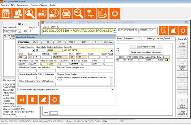
Task: Open the Cobrança / Informações Adi. tab
Action: click(x=159, y=38)
